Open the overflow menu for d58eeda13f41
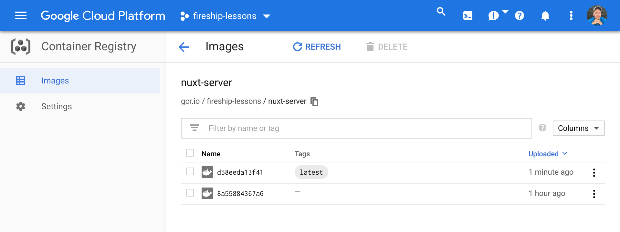 [x=594, y=172]
